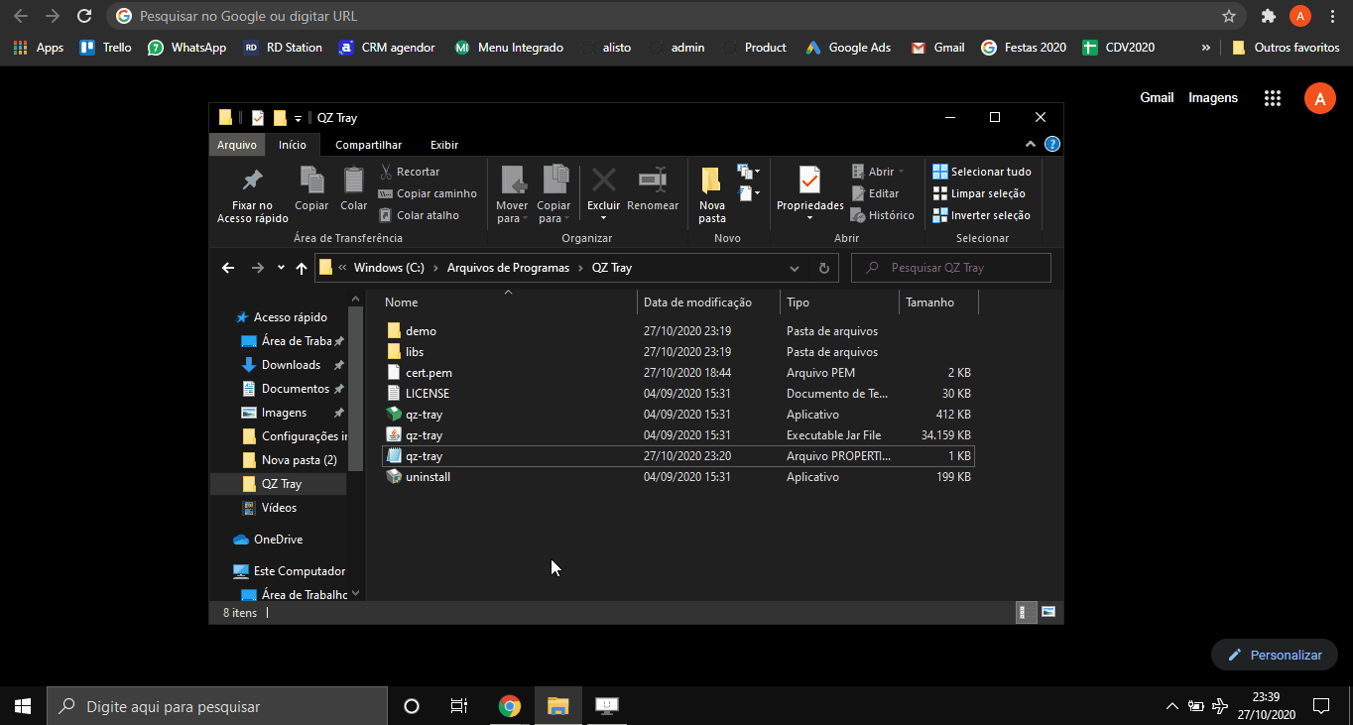The image size is (1353, 725).
Task: Toggle the bookmark star in the address bar
Action: tap(1227, 16)
